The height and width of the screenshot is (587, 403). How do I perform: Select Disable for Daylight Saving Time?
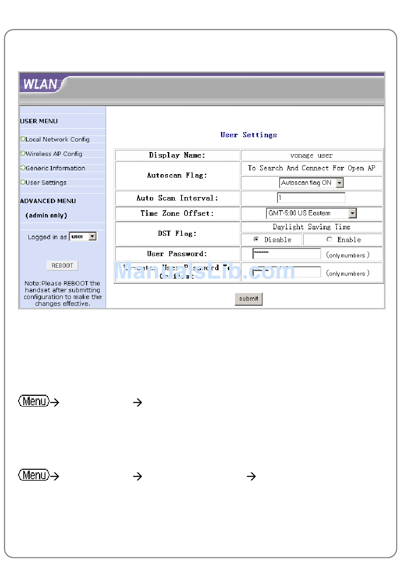[x=256, y=240]
